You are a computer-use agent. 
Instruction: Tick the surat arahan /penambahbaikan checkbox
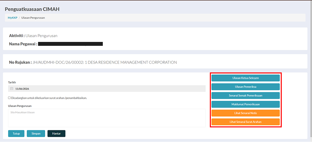point(9,98)
